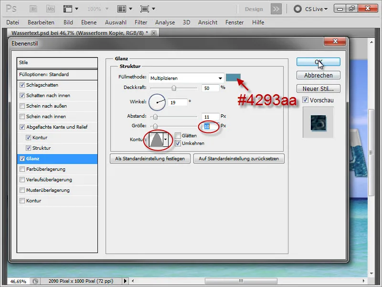Click the status bar flyout arrow
Viewport: 382px width, 287px height.
125,281
